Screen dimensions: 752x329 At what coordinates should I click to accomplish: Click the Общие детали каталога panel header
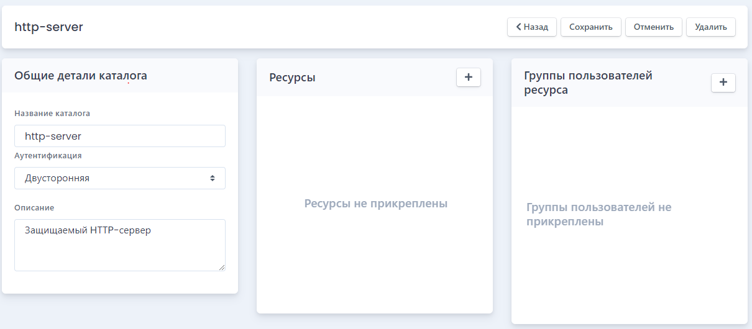[81, 76]
